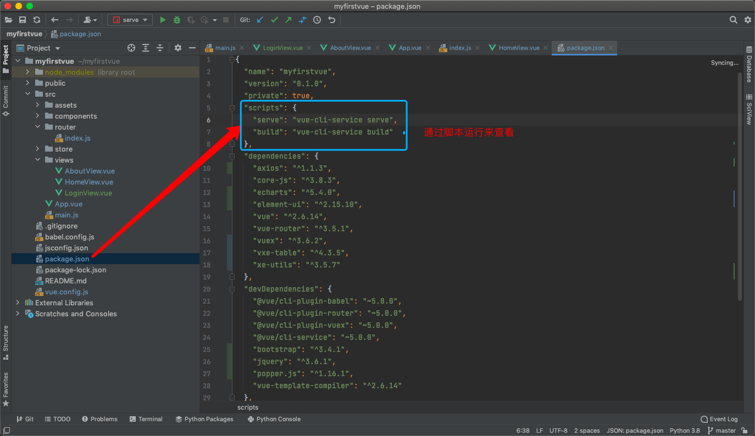
Task: Open the Event Log
Action: tap(719, 419)
